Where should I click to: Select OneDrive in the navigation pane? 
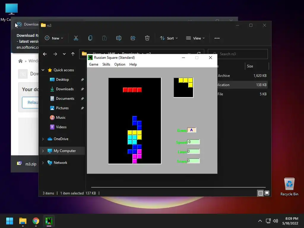(x=61, y=139)
